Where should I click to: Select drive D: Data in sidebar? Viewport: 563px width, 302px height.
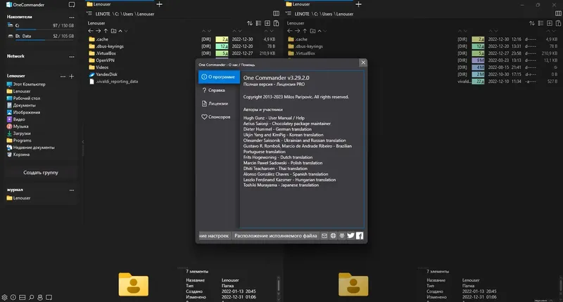tap(41, 37)
